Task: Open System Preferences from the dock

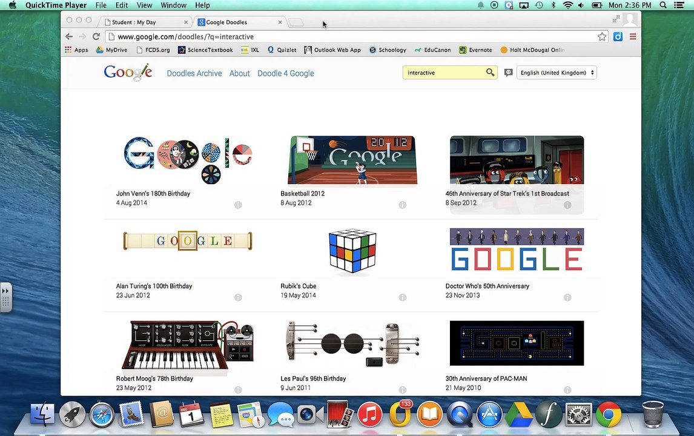Action: point(578,415)
